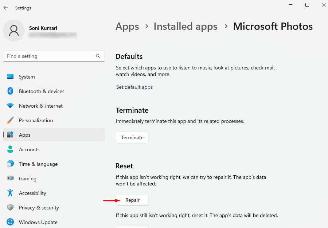Open Privacy & security settings
This screenshot has height=228, width=328.
[x=54, y=208]
